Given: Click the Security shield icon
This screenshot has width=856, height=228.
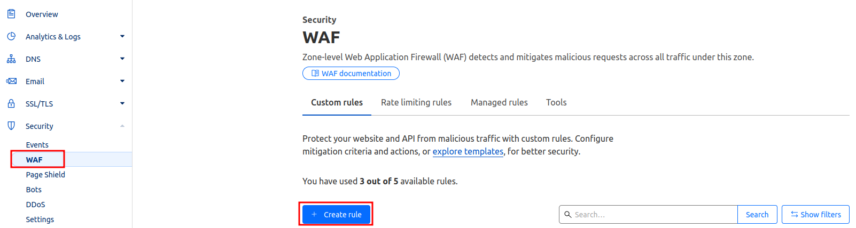Looking at the screenshot, I should 11,126.
